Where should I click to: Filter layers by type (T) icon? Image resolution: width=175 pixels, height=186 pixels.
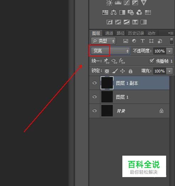click(143, 41)
